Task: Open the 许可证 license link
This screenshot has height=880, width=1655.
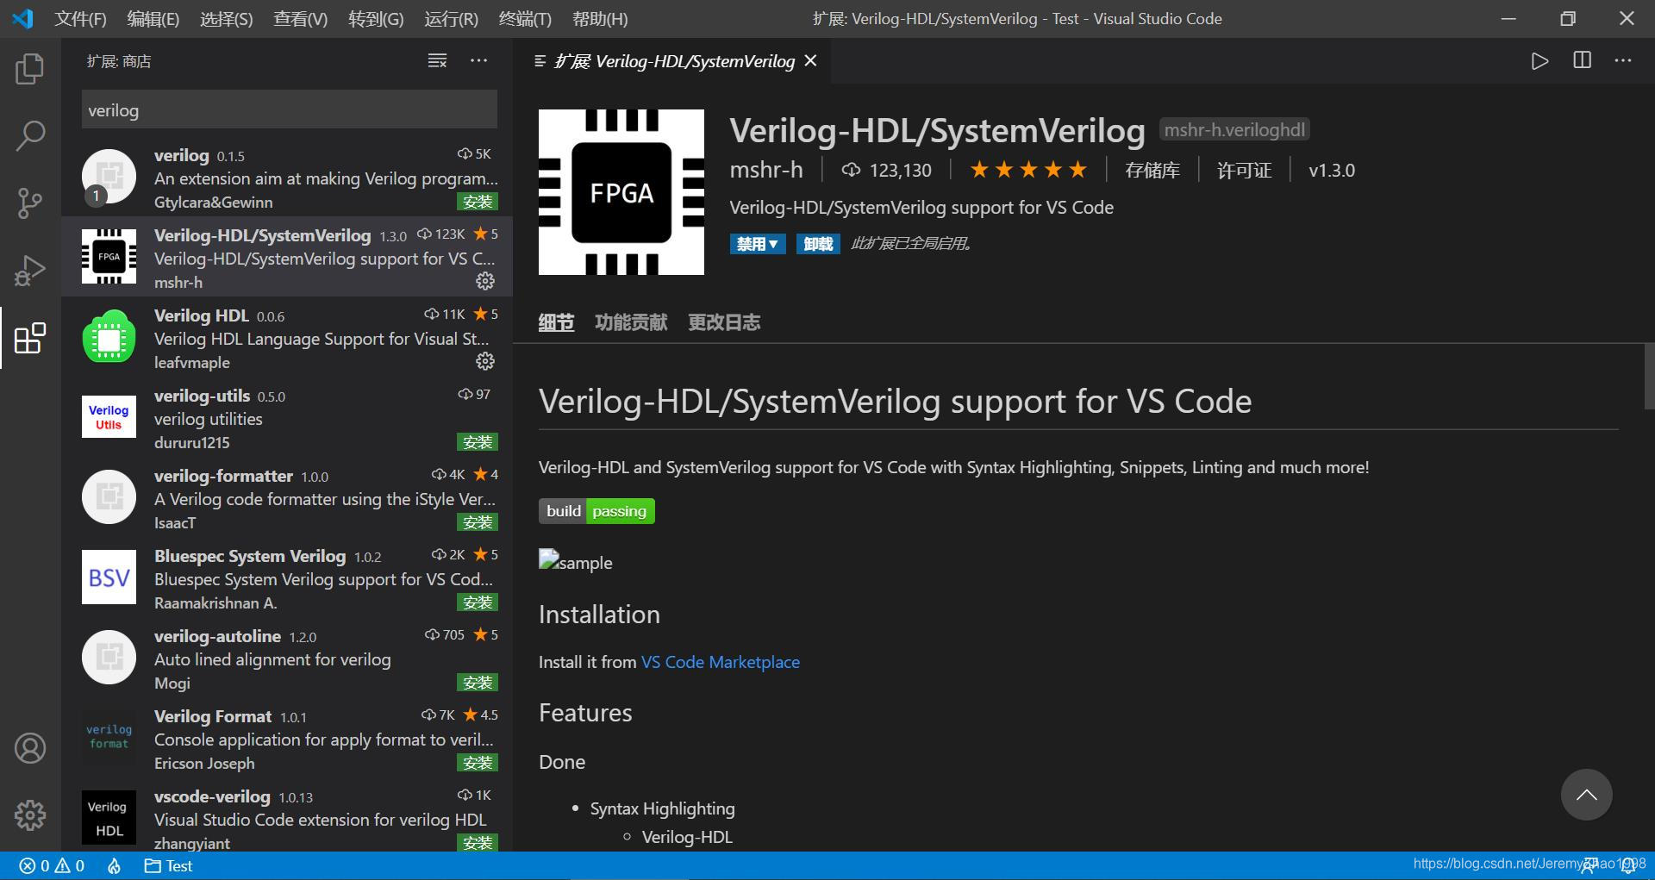Action: [1244, 170]
